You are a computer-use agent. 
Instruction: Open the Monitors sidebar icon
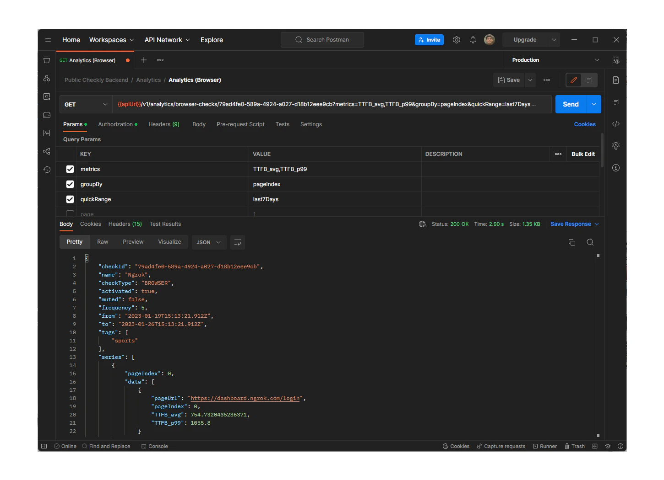click(46, 133)
